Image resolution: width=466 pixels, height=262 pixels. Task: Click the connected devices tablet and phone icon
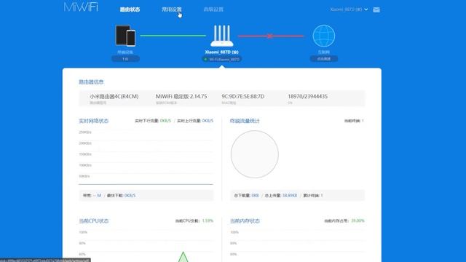[x=125, y=36]
